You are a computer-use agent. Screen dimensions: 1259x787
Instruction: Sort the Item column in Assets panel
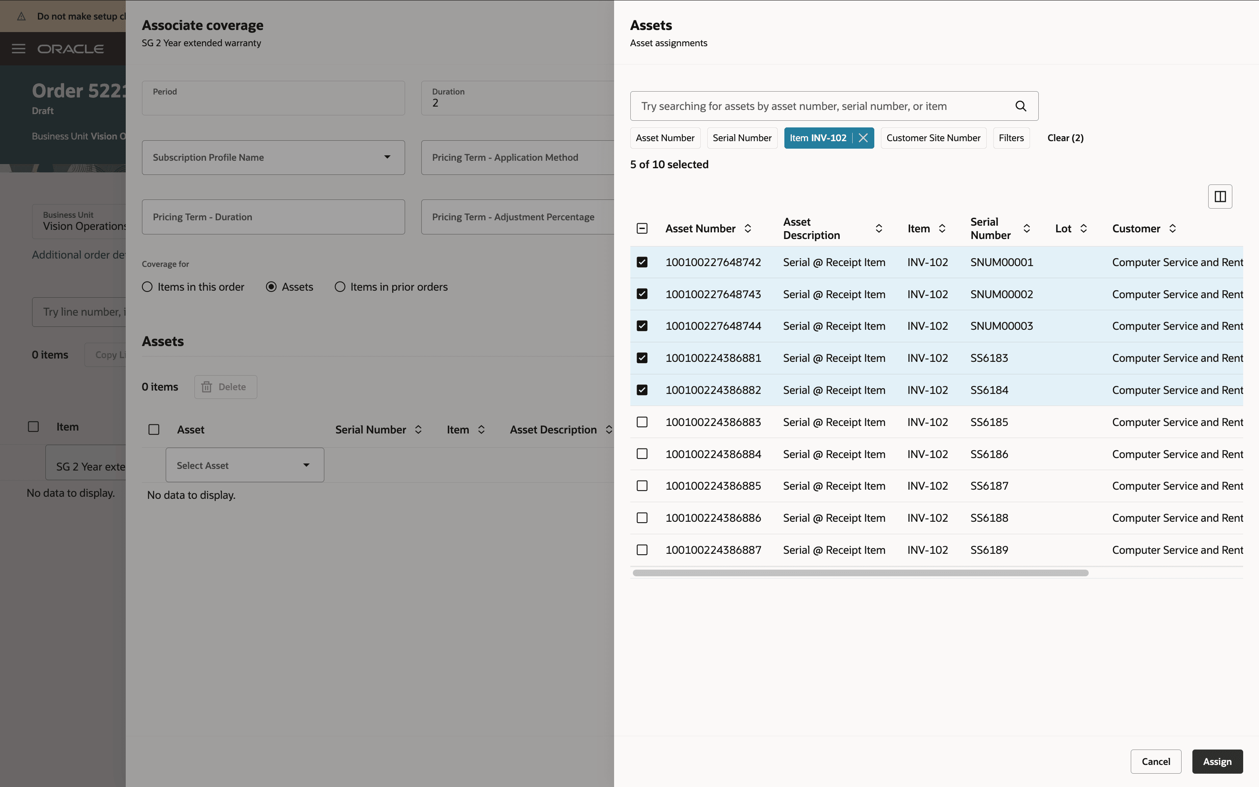tap(942, 229)
